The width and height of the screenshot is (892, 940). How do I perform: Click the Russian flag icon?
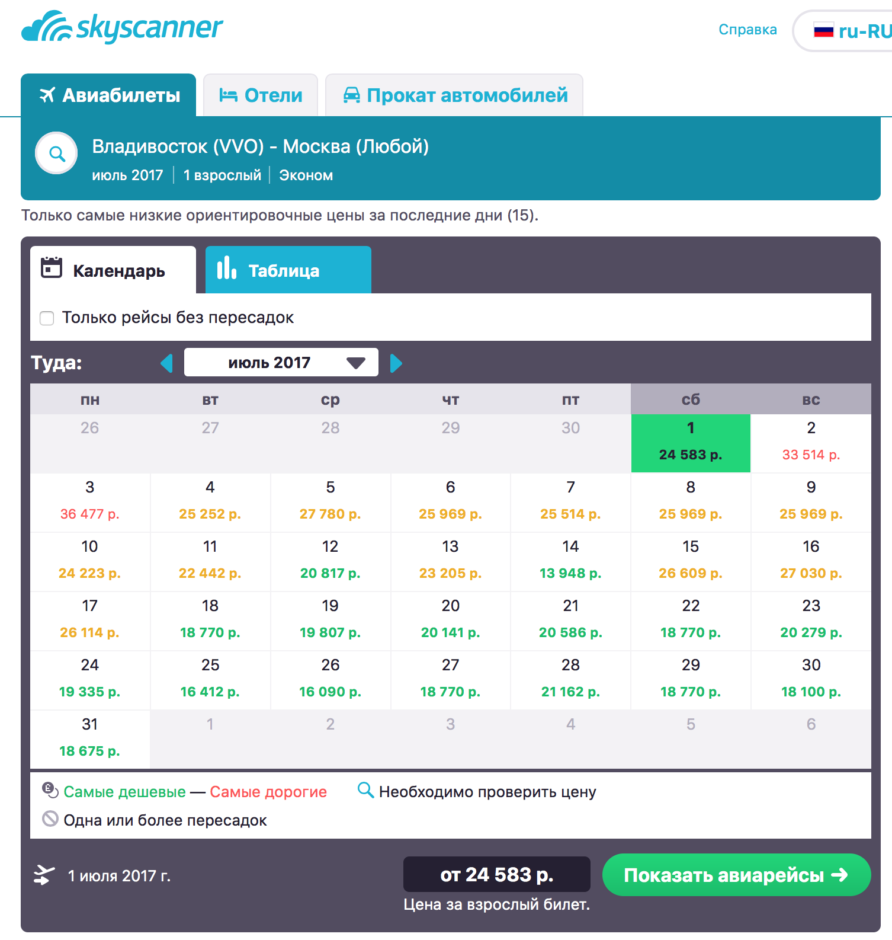click(823, 30)
